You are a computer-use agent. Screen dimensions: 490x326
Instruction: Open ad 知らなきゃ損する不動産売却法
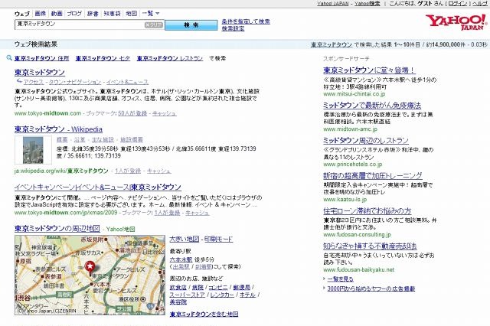point(370,246)
